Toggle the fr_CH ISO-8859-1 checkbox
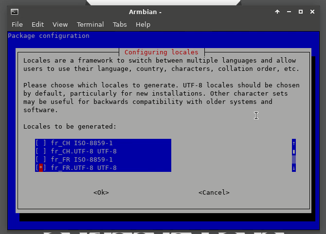326x234 pixels. [x=41, y=143]
